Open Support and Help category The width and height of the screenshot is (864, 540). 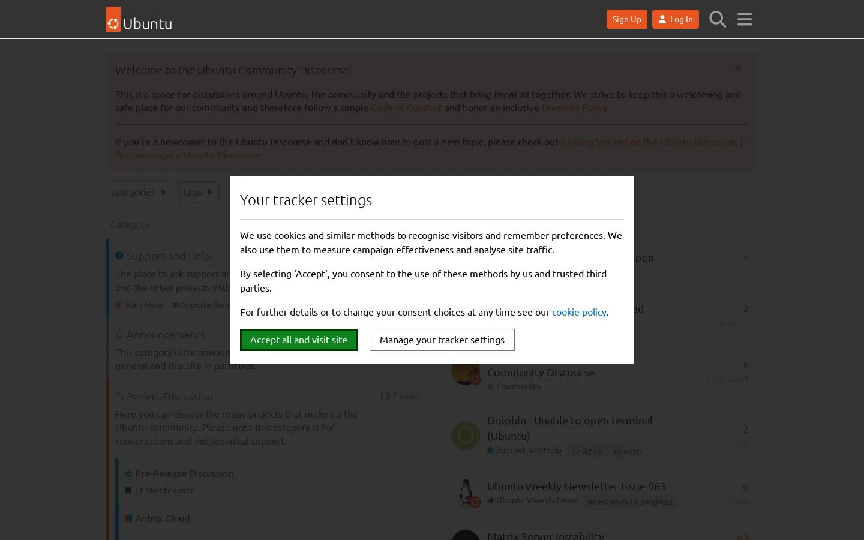tap(169, 256)
